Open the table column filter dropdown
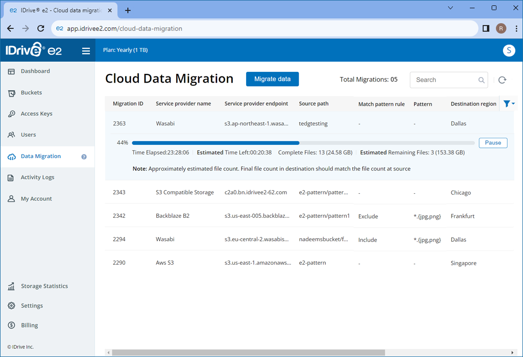This screenshot has width=523, height=357. (x=509, y=104)
